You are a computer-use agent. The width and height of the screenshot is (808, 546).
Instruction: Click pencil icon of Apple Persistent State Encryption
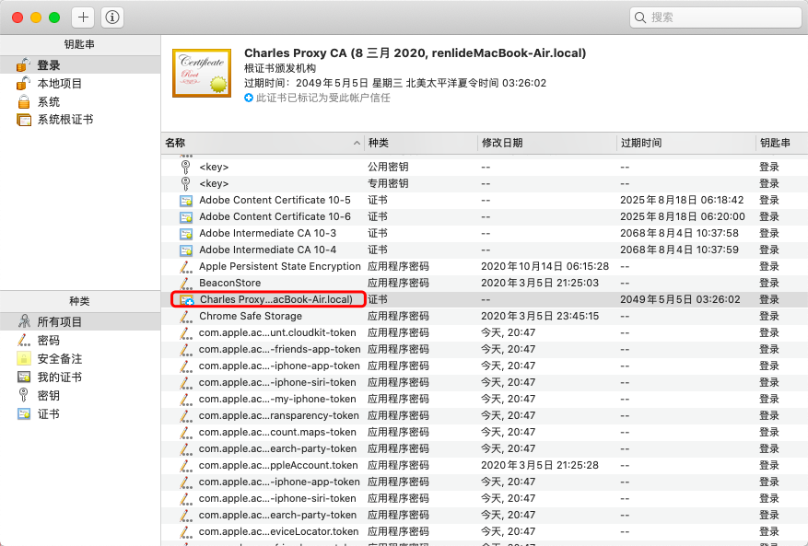(x=185, y=266)
